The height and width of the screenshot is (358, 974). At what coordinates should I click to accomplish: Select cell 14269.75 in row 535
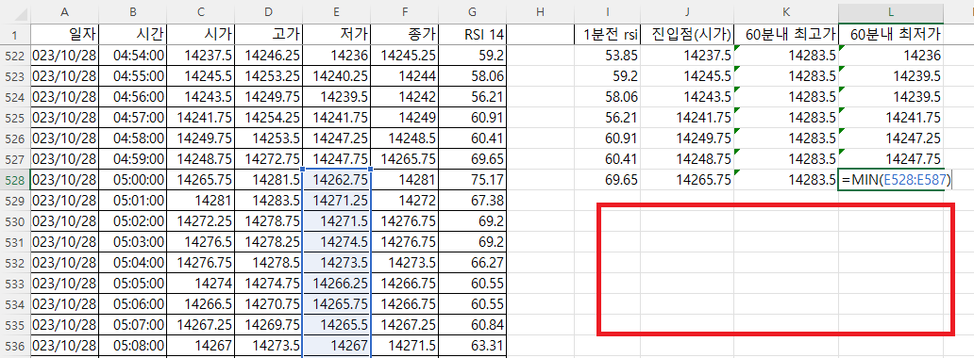pyautogui.click(x=269, y=324)
